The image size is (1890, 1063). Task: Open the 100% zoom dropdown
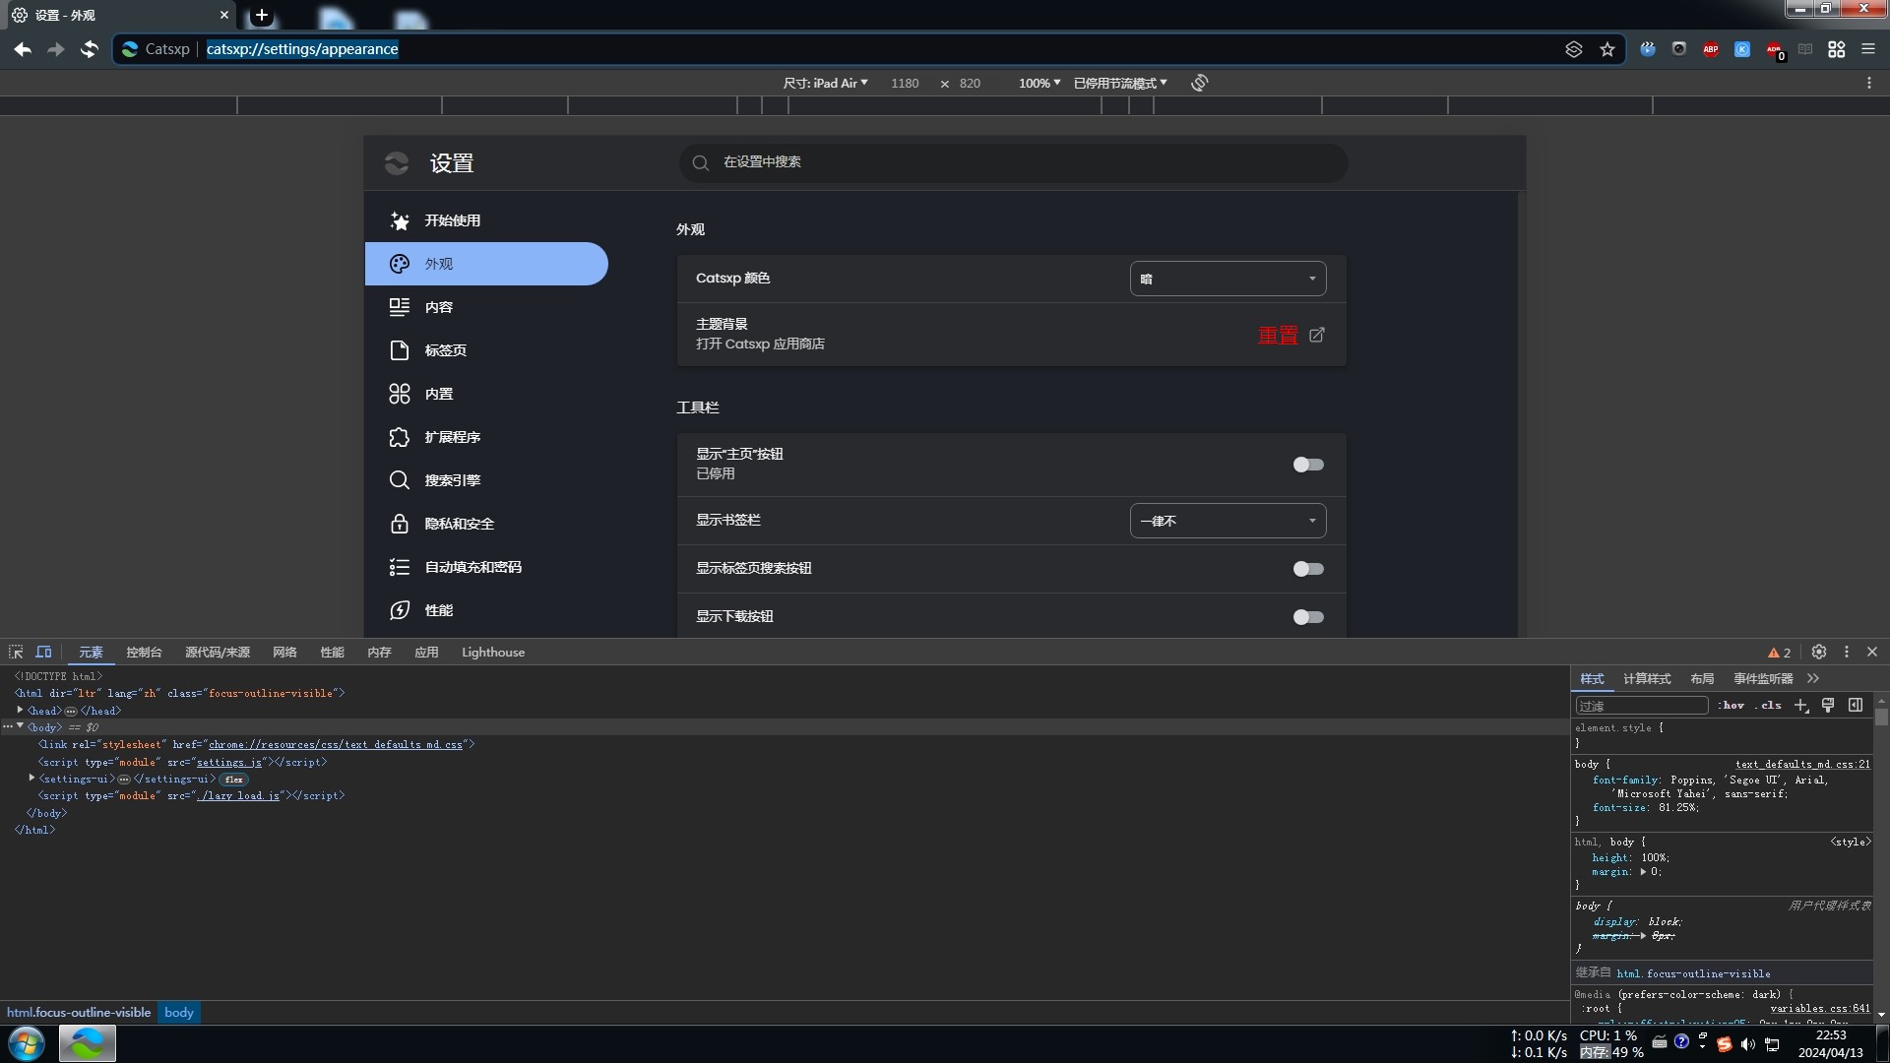[x=1039, y=83]
